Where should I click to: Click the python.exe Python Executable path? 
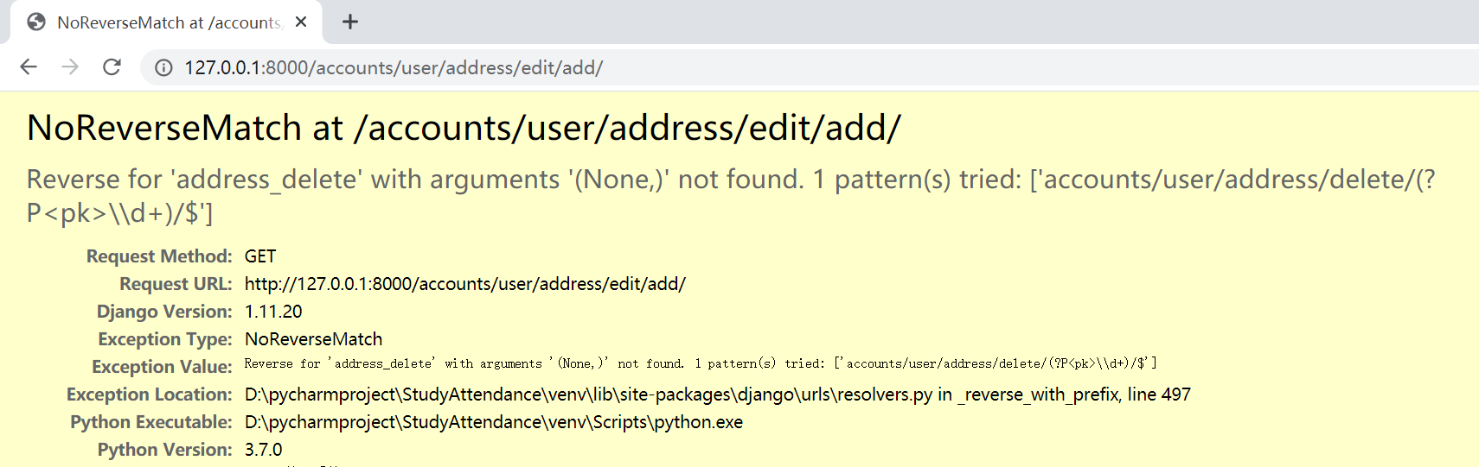point(493,422)
